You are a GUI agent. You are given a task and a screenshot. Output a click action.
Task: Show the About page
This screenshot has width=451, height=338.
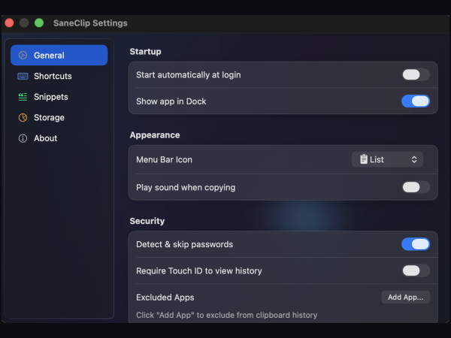pos(59,138)
